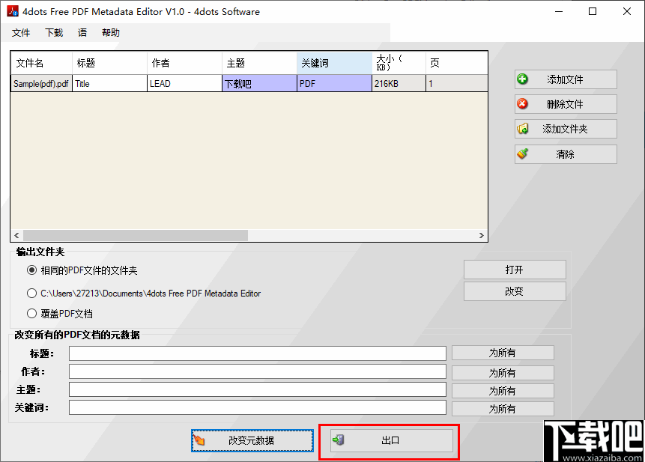Click the 改变 button
The height and width of the screenshot is (462, 645).
point(515,291)
